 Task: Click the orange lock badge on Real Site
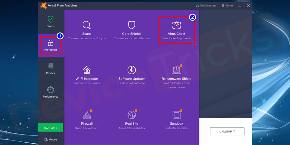[x=136, y=110]
